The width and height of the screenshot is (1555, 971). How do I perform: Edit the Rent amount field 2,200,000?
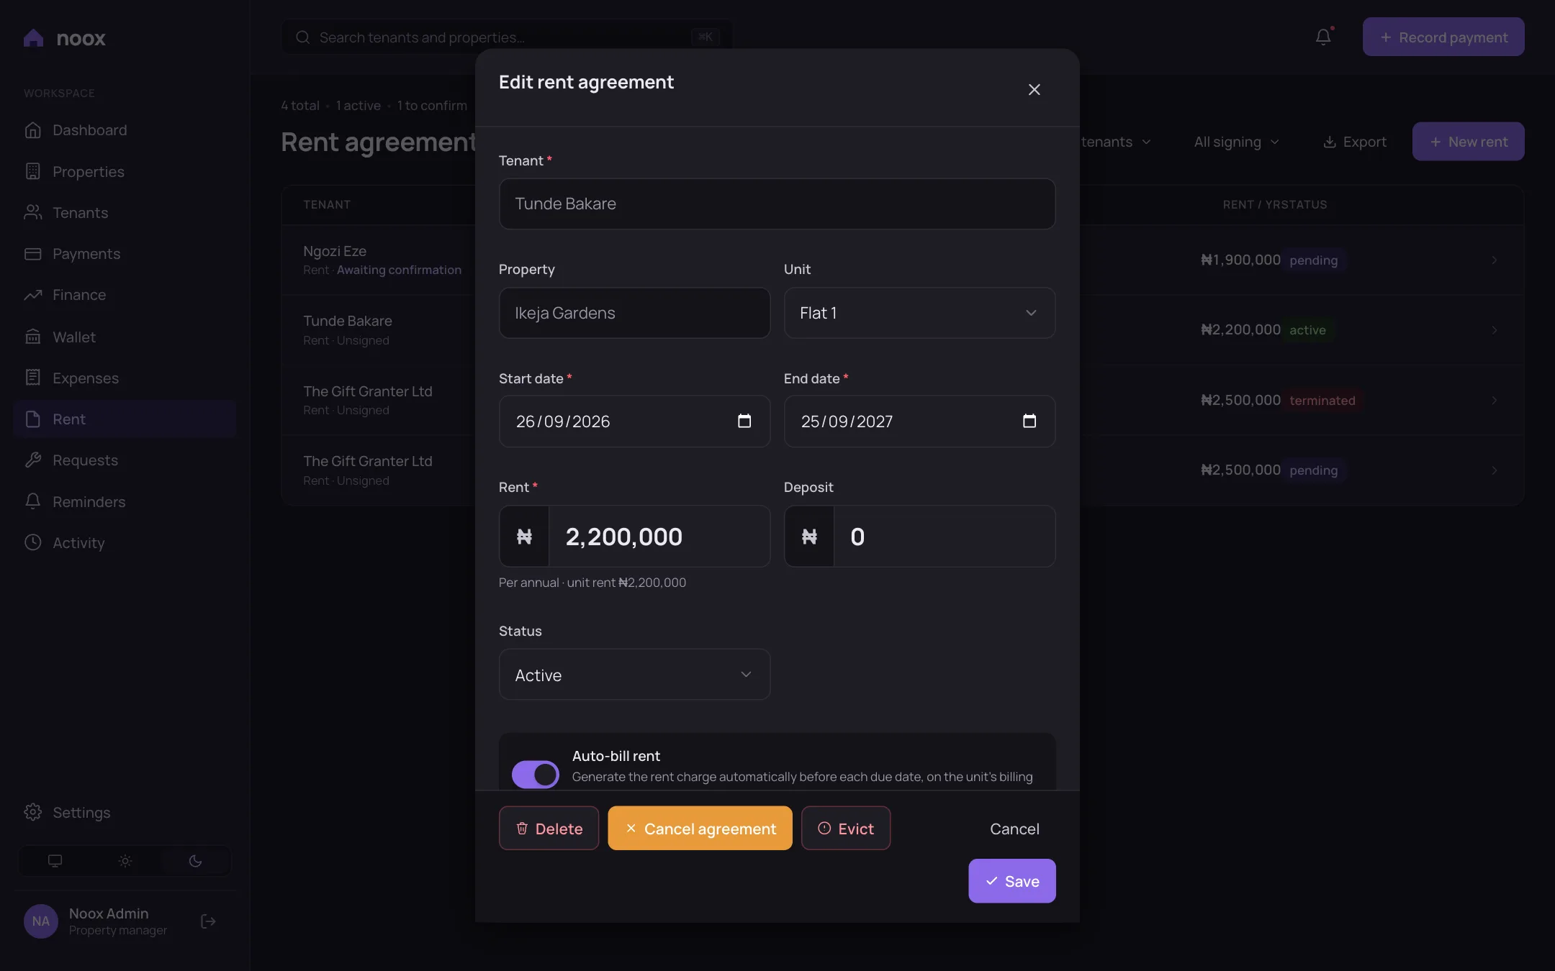pyautogui.click(x=659, y=537)
